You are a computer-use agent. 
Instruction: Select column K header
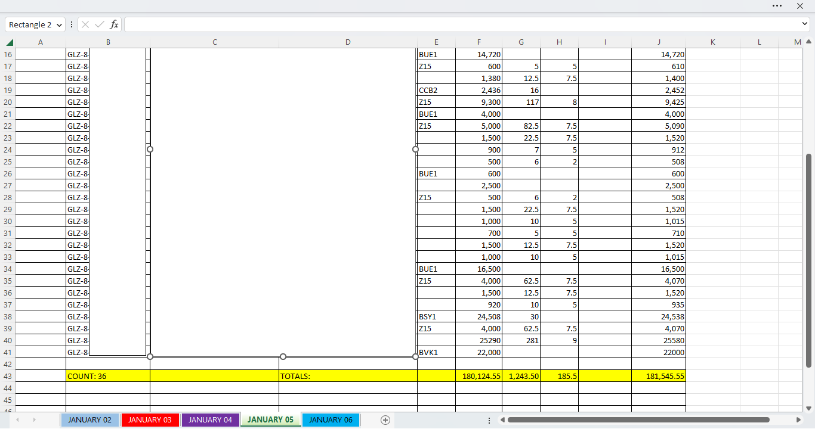coord(713,42)
